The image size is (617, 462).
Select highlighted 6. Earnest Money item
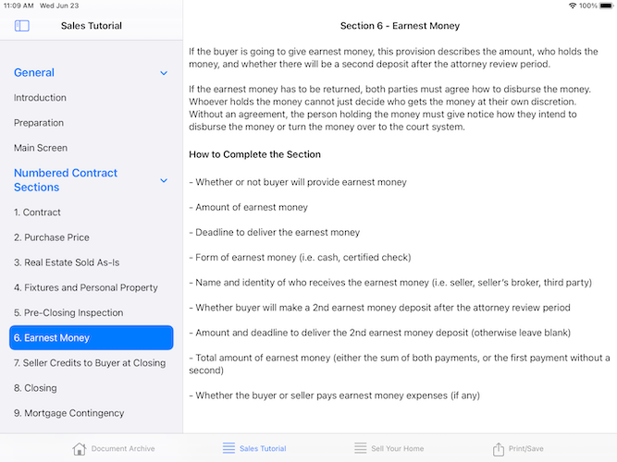coord(91,338)
